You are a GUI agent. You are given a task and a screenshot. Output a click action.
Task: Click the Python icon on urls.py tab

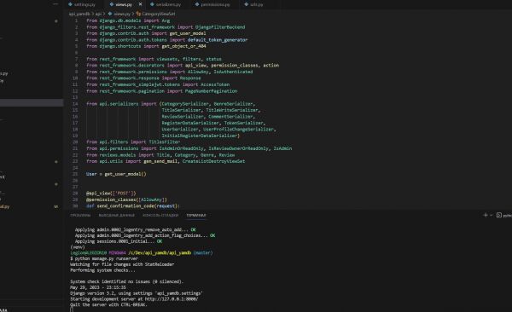[x=247, y=4]
